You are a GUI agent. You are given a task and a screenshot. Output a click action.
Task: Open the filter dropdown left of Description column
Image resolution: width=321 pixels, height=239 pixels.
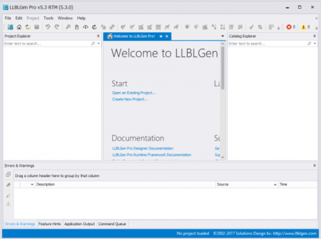pos(32,184)
